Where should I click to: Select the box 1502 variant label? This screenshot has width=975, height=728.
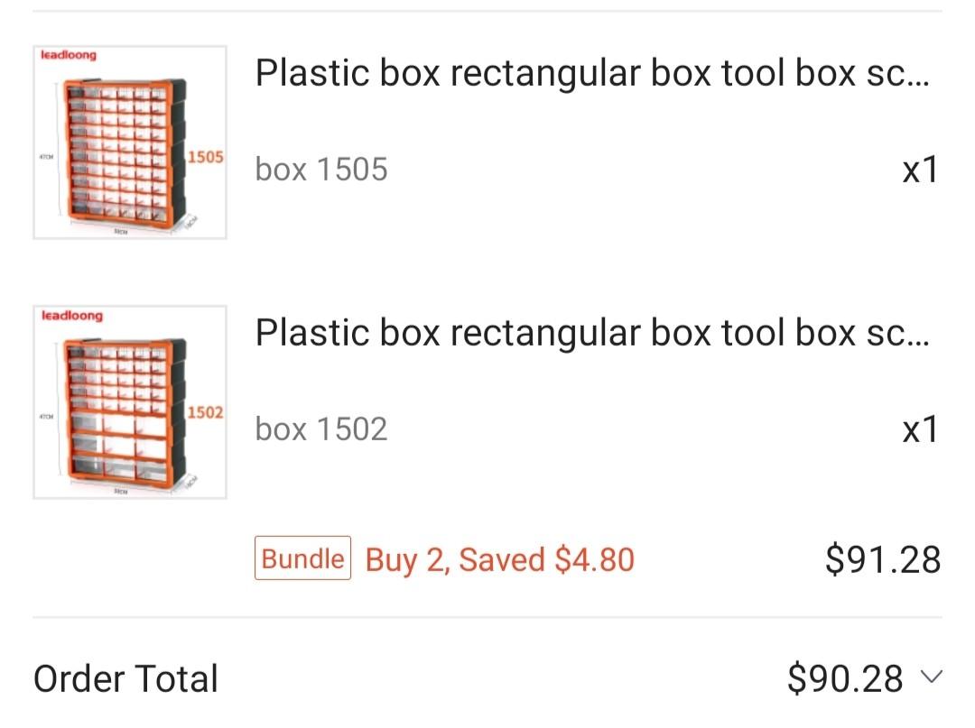321,429
